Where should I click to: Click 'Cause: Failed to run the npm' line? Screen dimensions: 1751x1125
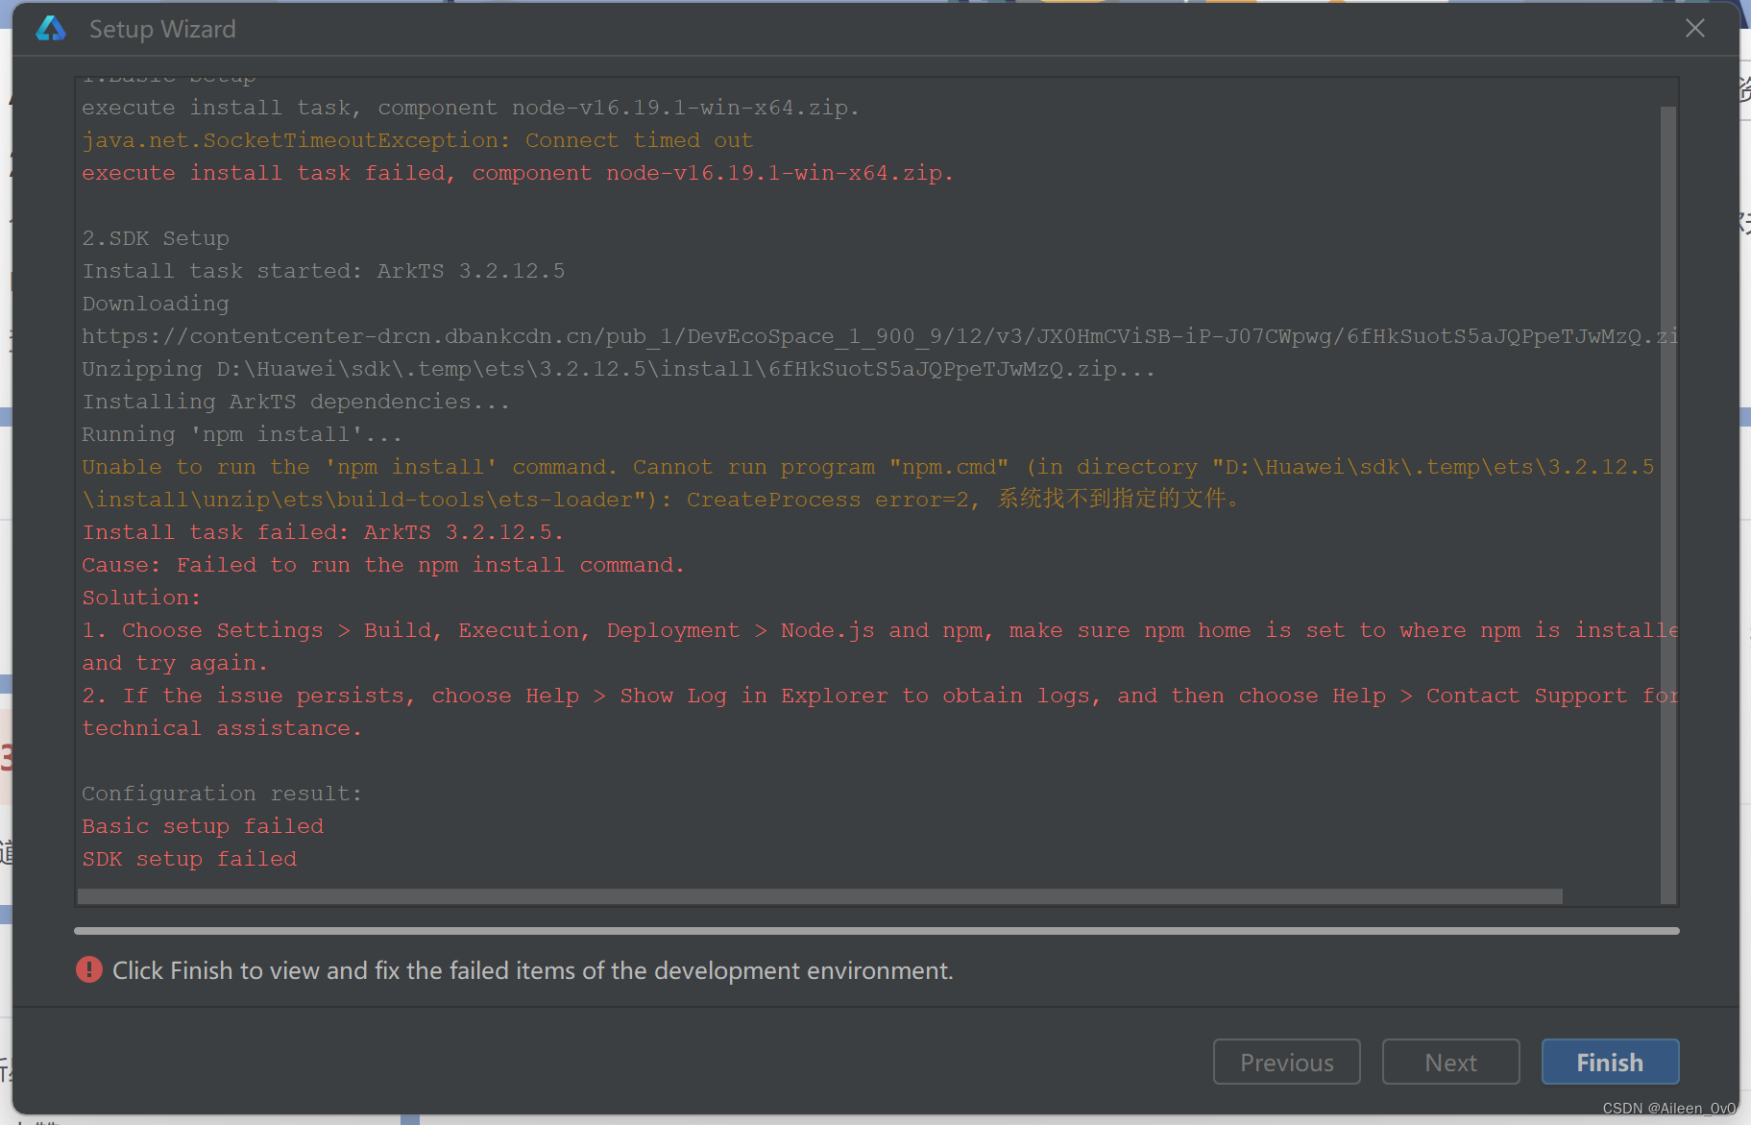tap(383, 565)
